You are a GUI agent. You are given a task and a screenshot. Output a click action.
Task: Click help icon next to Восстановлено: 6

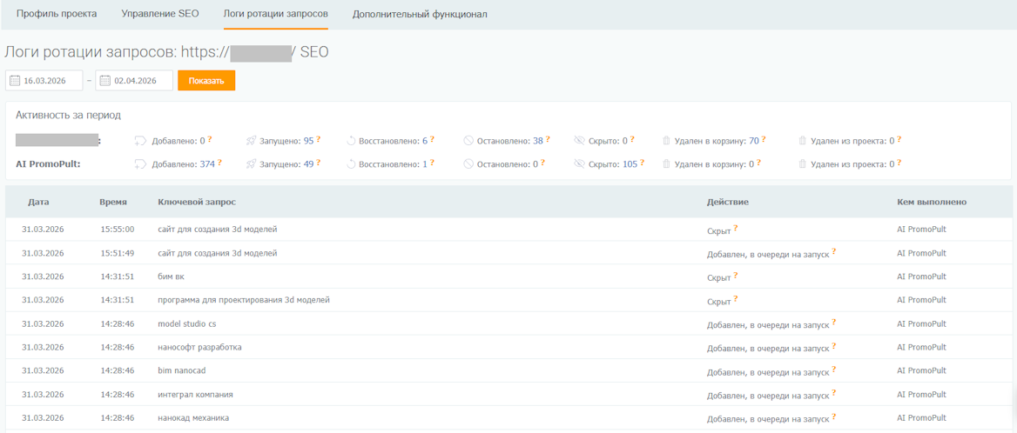432,139
